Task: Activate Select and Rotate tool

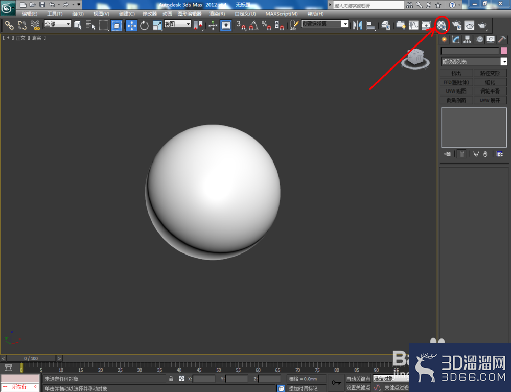Action: tap(145, 25)
